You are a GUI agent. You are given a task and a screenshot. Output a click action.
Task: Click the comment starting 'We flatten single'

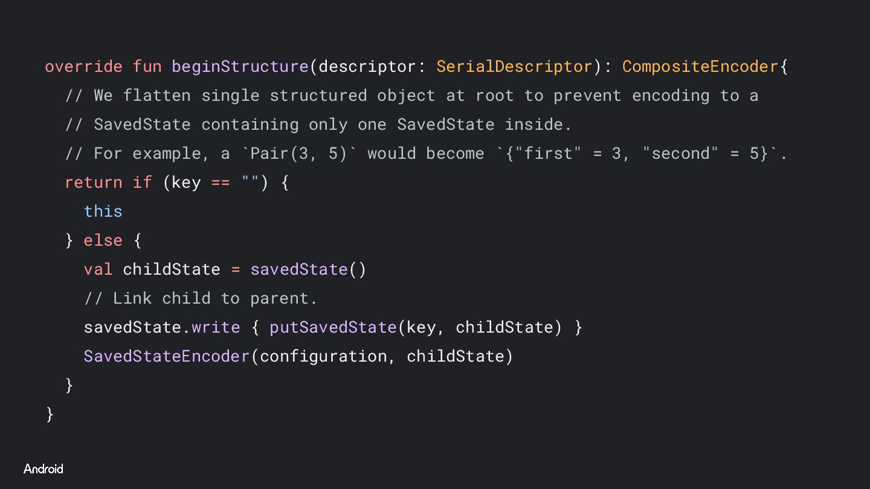[x=411, y=95]
